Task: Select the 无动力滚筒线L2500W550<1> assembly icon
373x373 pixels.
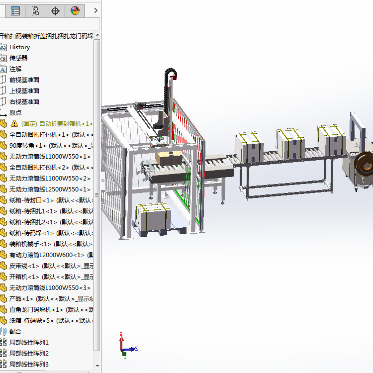Action: [x=3, y=189]
